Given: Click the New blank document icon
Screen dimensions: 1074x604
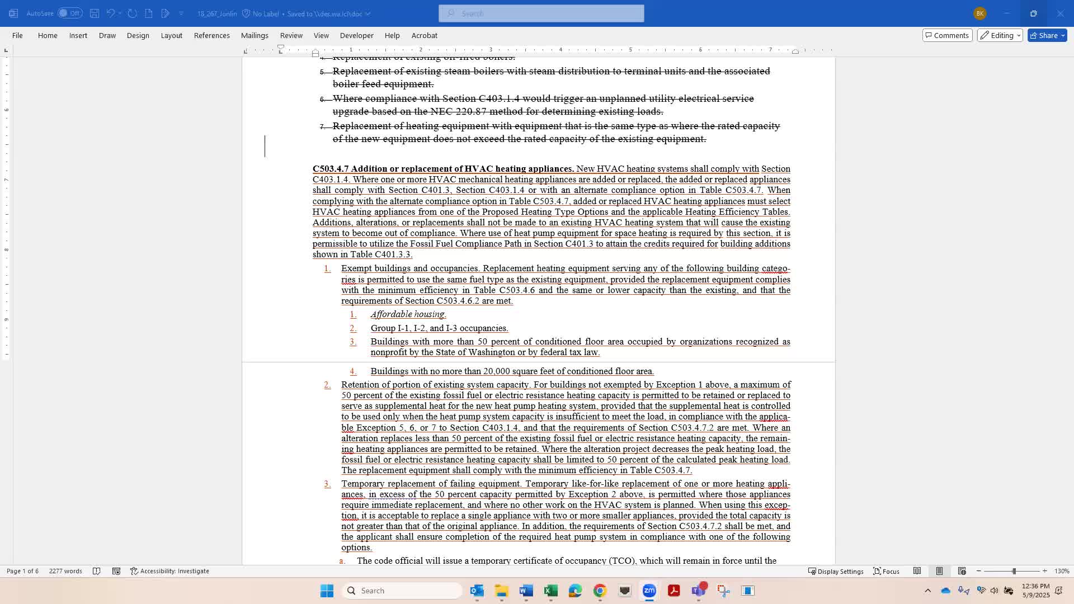Looking at the screenshot, I should (149, 13).
